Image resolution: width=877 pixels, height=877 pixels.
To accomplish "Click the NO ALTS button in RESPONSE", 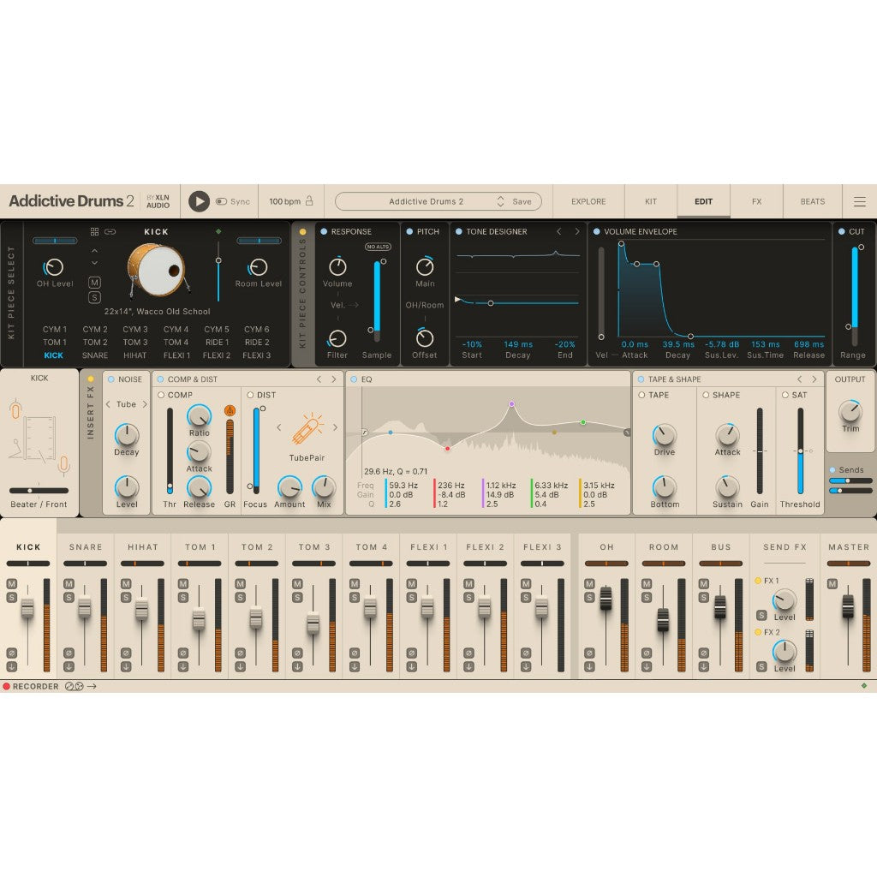I will click(378, 246).
